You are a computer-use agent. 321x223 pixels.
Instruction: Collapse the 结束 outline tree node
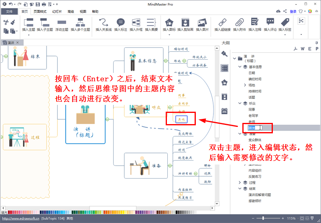[240, 189]
